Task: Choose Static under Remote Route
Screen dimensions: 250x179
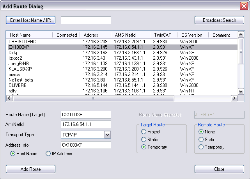Action: click(x=207, y=140)
